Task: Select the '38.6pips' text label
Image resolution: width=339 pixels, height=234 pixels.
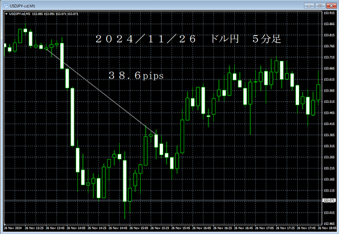Action: (136, 76)
